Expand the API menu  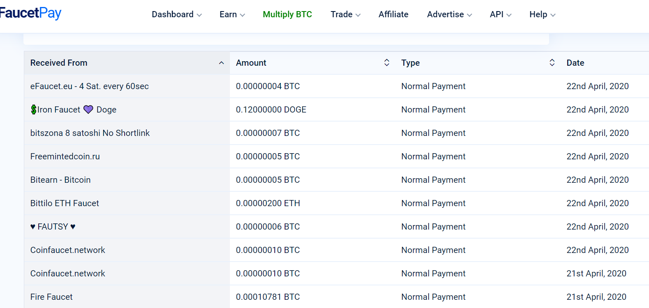[x=501, y=14]
